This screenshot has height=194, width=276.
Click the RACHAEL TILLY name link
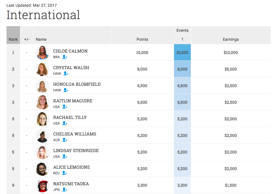[70, 118]
